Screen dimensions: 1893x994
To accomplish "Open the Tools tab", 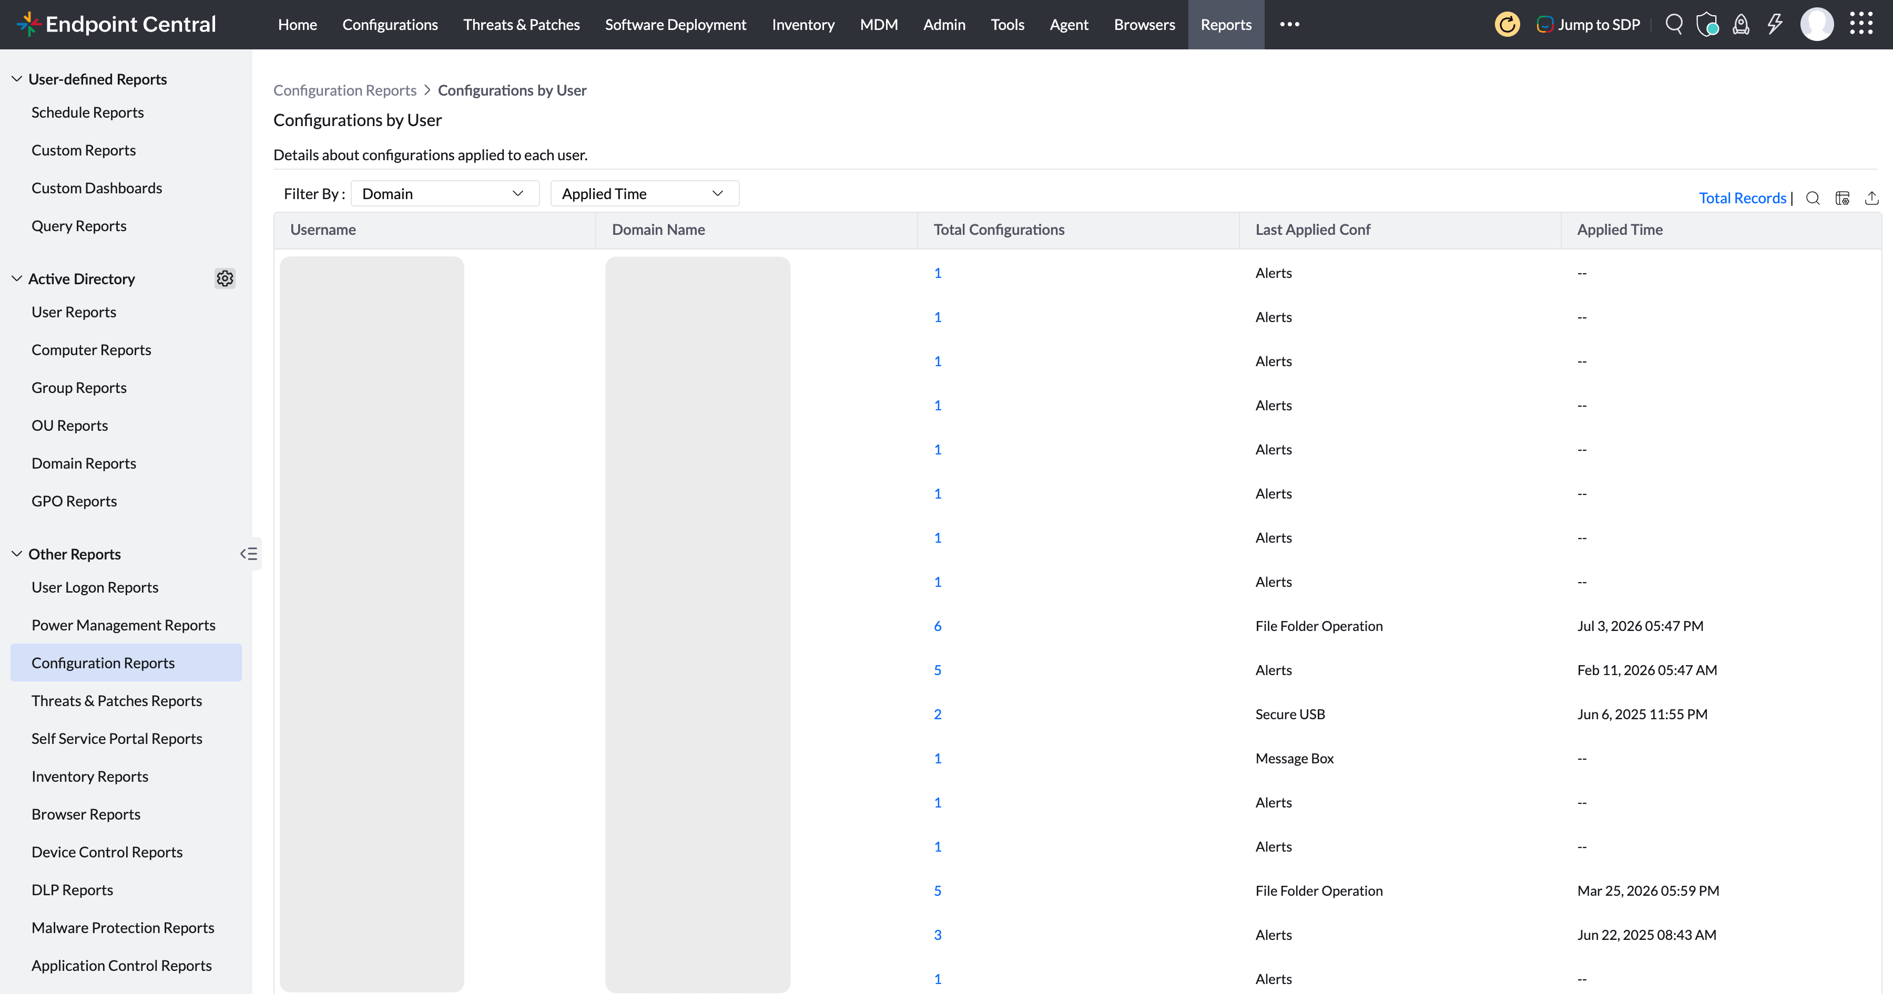I will pos(1007,24).
